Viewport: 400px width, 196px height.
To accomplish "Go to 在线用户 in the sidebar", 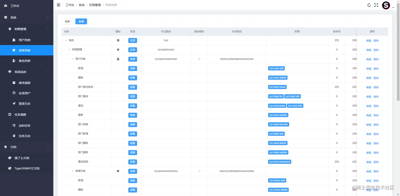I will tap(26, 93).
